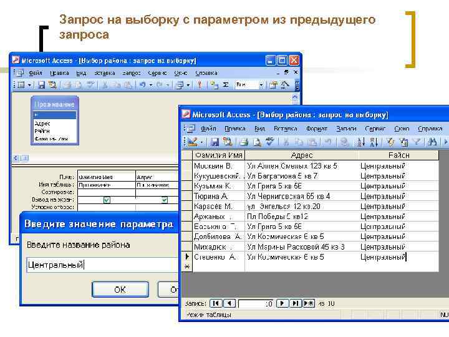Viewport: 449px width, 337px height.
Task: Click the Run query exclamation icon
Action: coord(200,85)
